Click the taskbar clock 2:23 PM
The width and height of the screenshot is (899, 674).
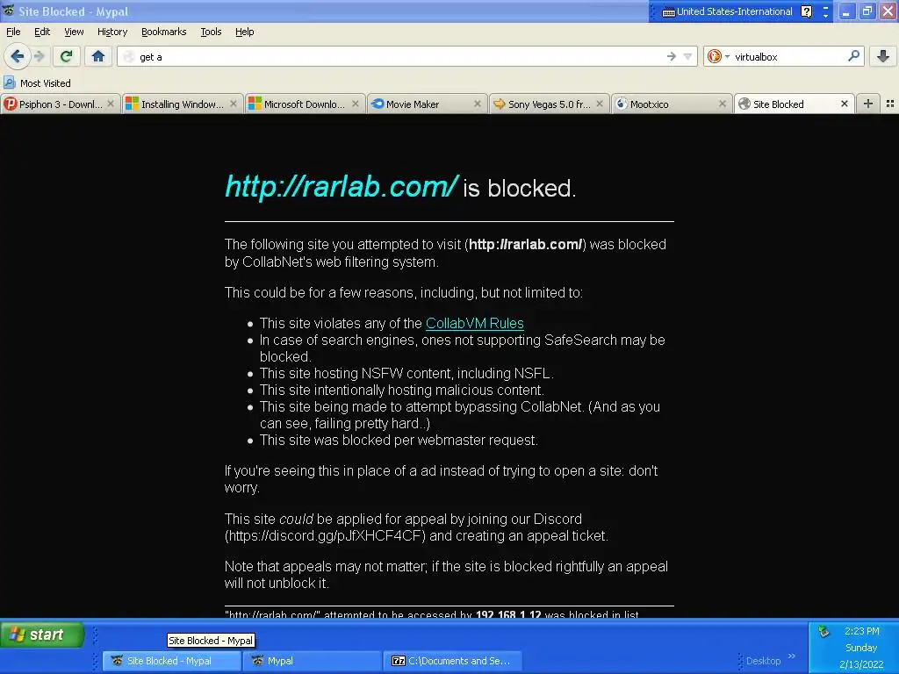[861, 631]
